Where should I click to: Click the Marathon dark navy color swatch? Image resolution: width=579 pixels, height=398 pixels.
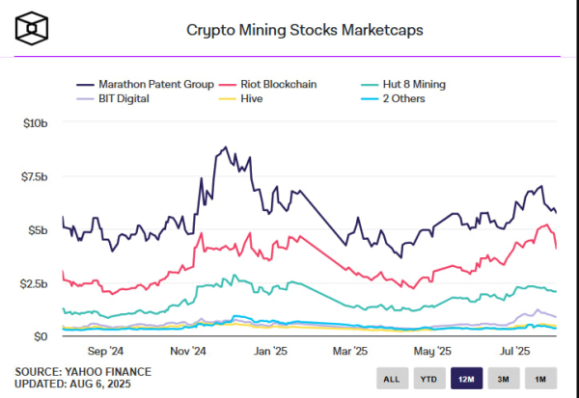pyautogui.click(x=86, y=85)
